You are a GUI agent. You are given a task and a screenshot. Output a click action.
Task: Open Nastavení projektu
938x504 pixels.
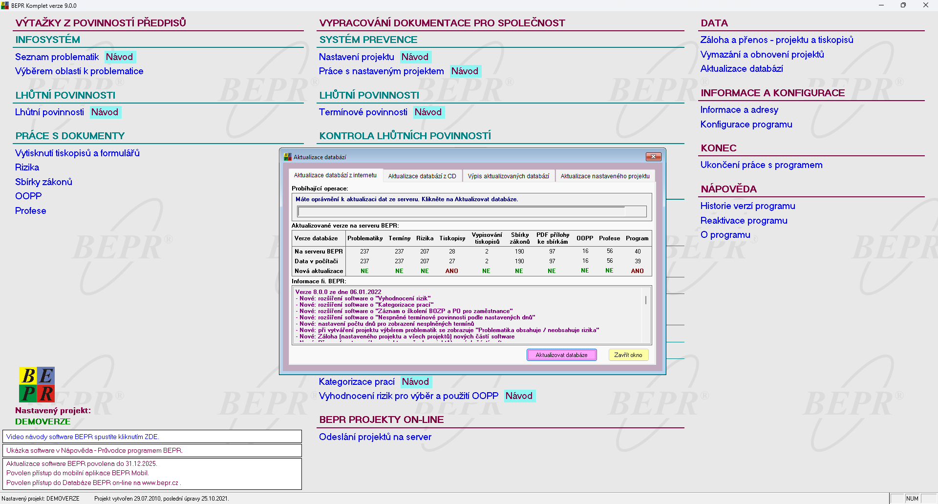[356, 57]
